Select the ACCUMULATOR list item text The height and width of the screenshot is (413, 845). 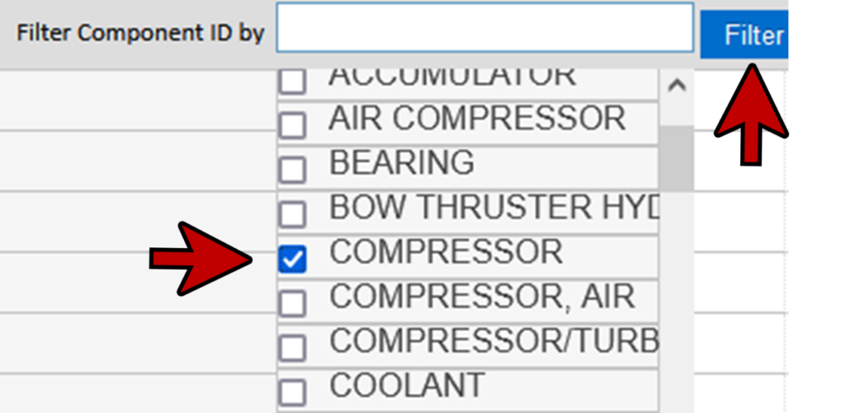point(452,76)
